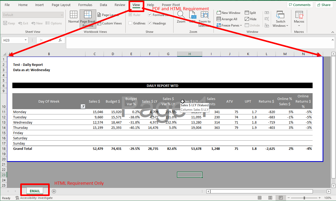Open the Page Layout ribbon tab
336x201 pixels.
point(61,5)
